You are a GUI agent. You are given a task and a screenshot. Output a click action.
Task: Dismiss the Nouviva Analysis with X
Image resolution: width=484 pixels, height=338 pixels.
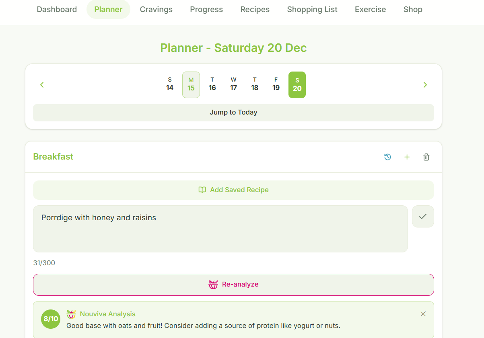[423, 314]
